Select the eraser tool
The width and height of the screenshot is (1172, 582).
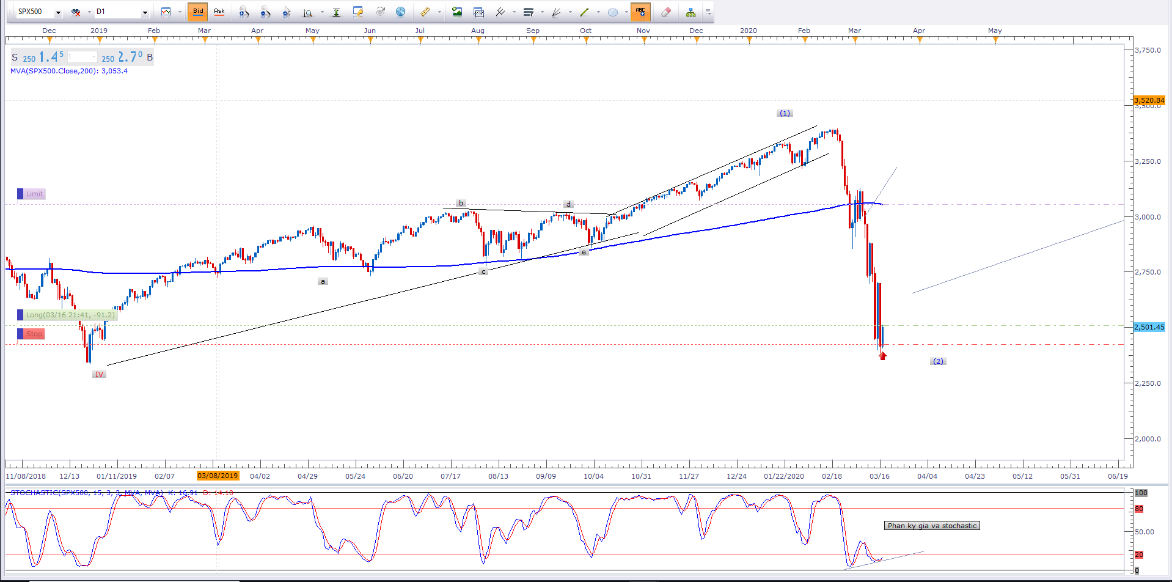[x=666, y=12]
